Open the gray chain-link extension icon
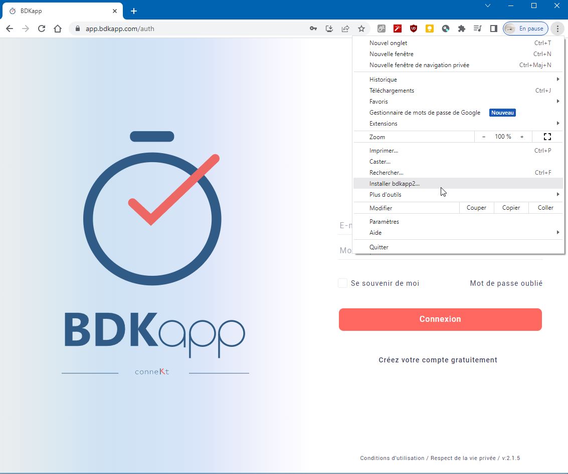The height and width of the screenshot is (474, 568). [382, 29]
